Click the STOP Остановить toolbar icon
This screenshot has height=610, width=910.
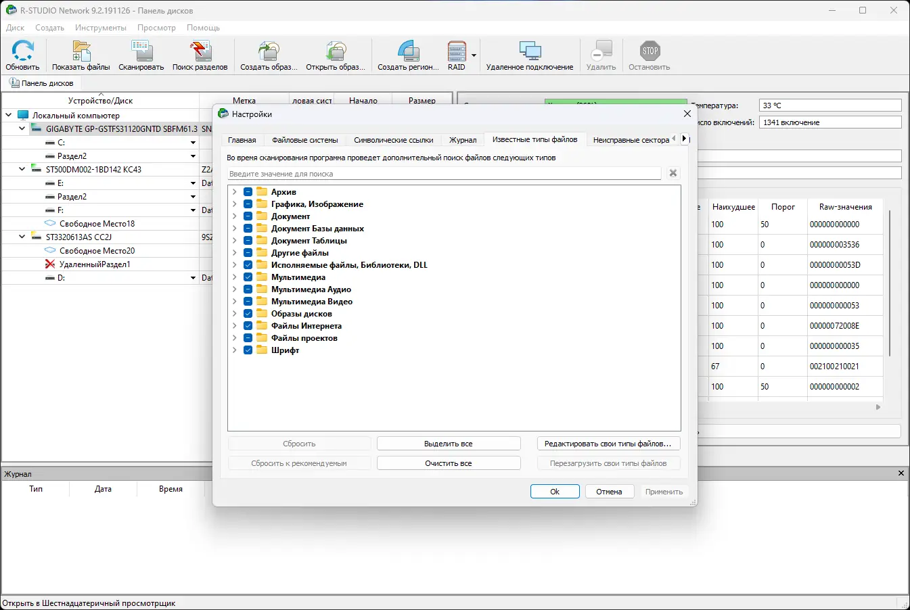tap(650, 51)
